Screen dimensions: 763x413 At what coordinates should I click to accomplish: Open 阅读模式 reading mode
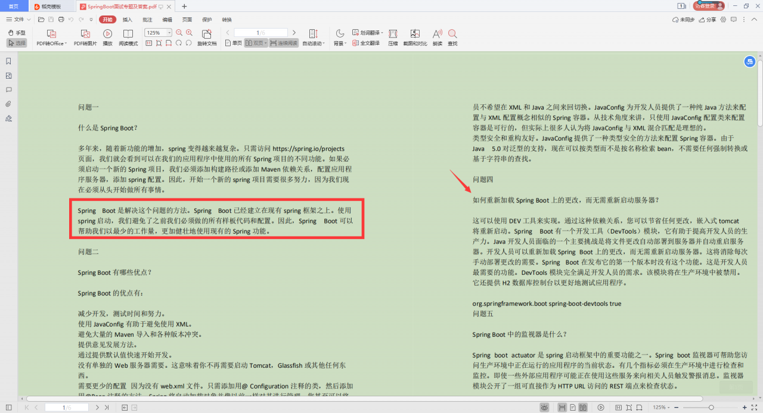(128, 38)
